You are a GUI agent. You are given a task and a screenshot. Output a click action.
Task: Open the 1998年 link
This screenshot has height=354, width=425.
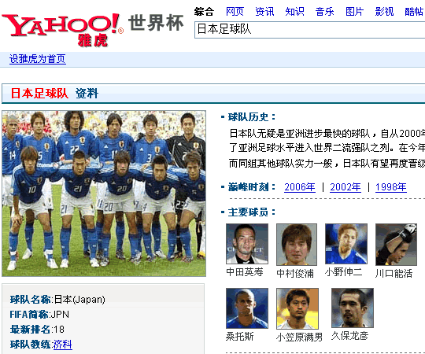point(391,187)
